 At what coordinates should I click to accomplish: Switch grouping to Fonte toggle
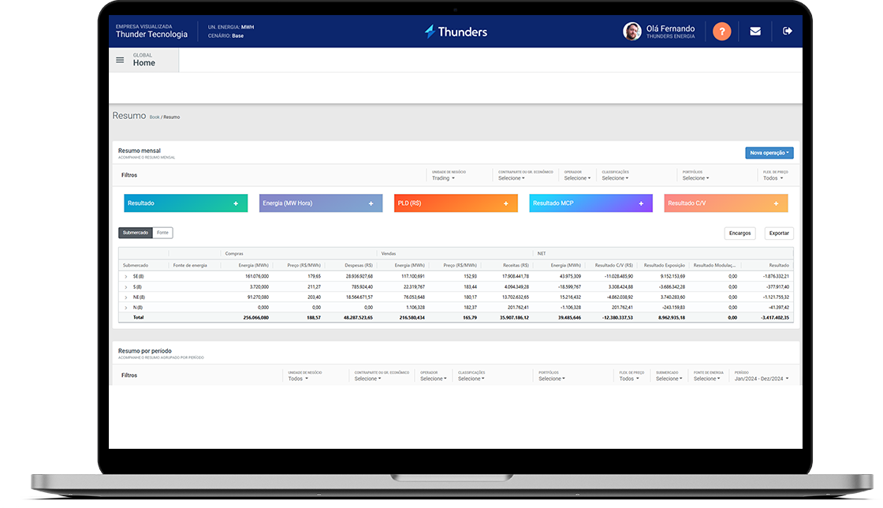pyautogui.click(x=162, y=233)
